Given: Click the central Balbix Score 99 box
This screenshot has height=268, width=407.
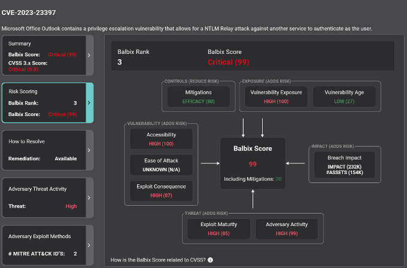Looking at the screenshot, I should tap(253, 163).
